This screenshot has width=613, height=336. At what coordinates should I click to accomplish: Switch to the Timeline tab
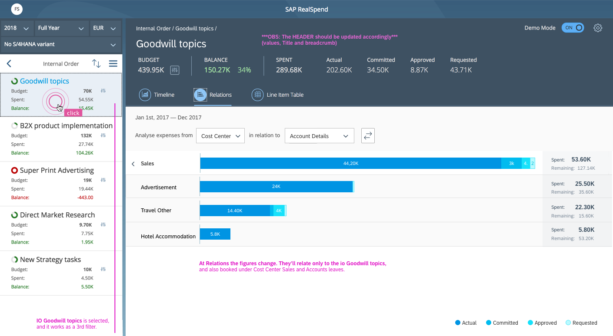click(x=157, y=95)
